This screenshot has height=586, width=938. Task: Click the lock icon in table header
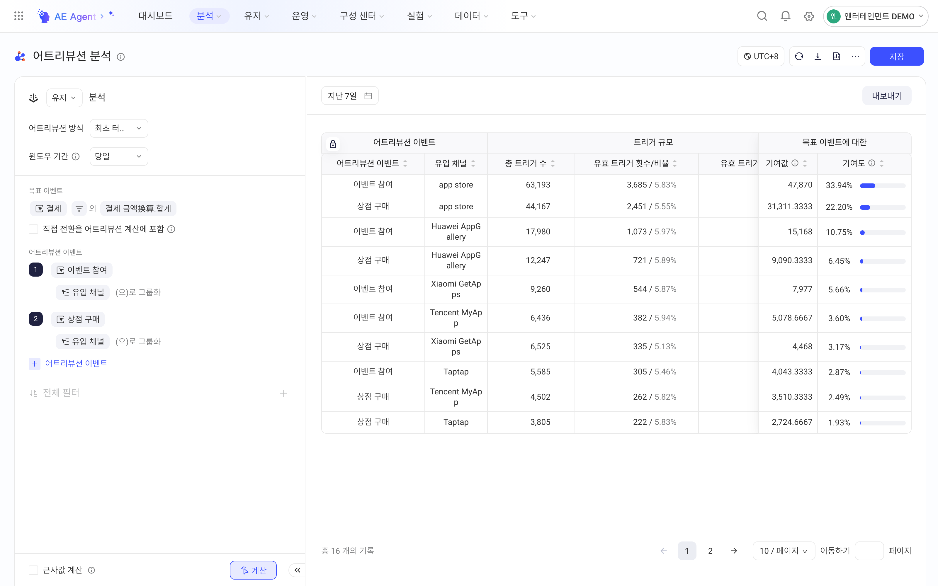pos(333,144)
